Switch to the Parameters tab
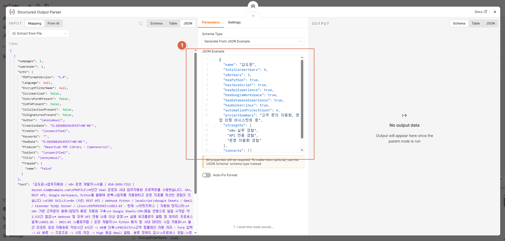Viewport: 505px width, 241px height. click(x=211, y=22)
